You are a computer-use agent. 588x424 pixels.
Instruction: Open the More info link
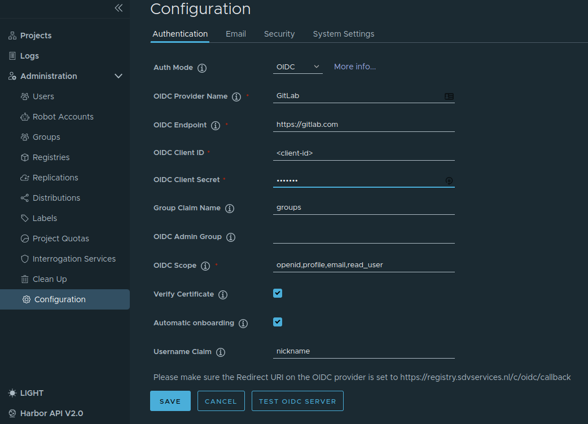[354, 66]
